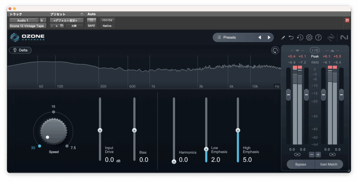Go to previous preset arrow
The width and height of the screenshot is (358, 181).
pyautogui.click(x=259, y=37)
